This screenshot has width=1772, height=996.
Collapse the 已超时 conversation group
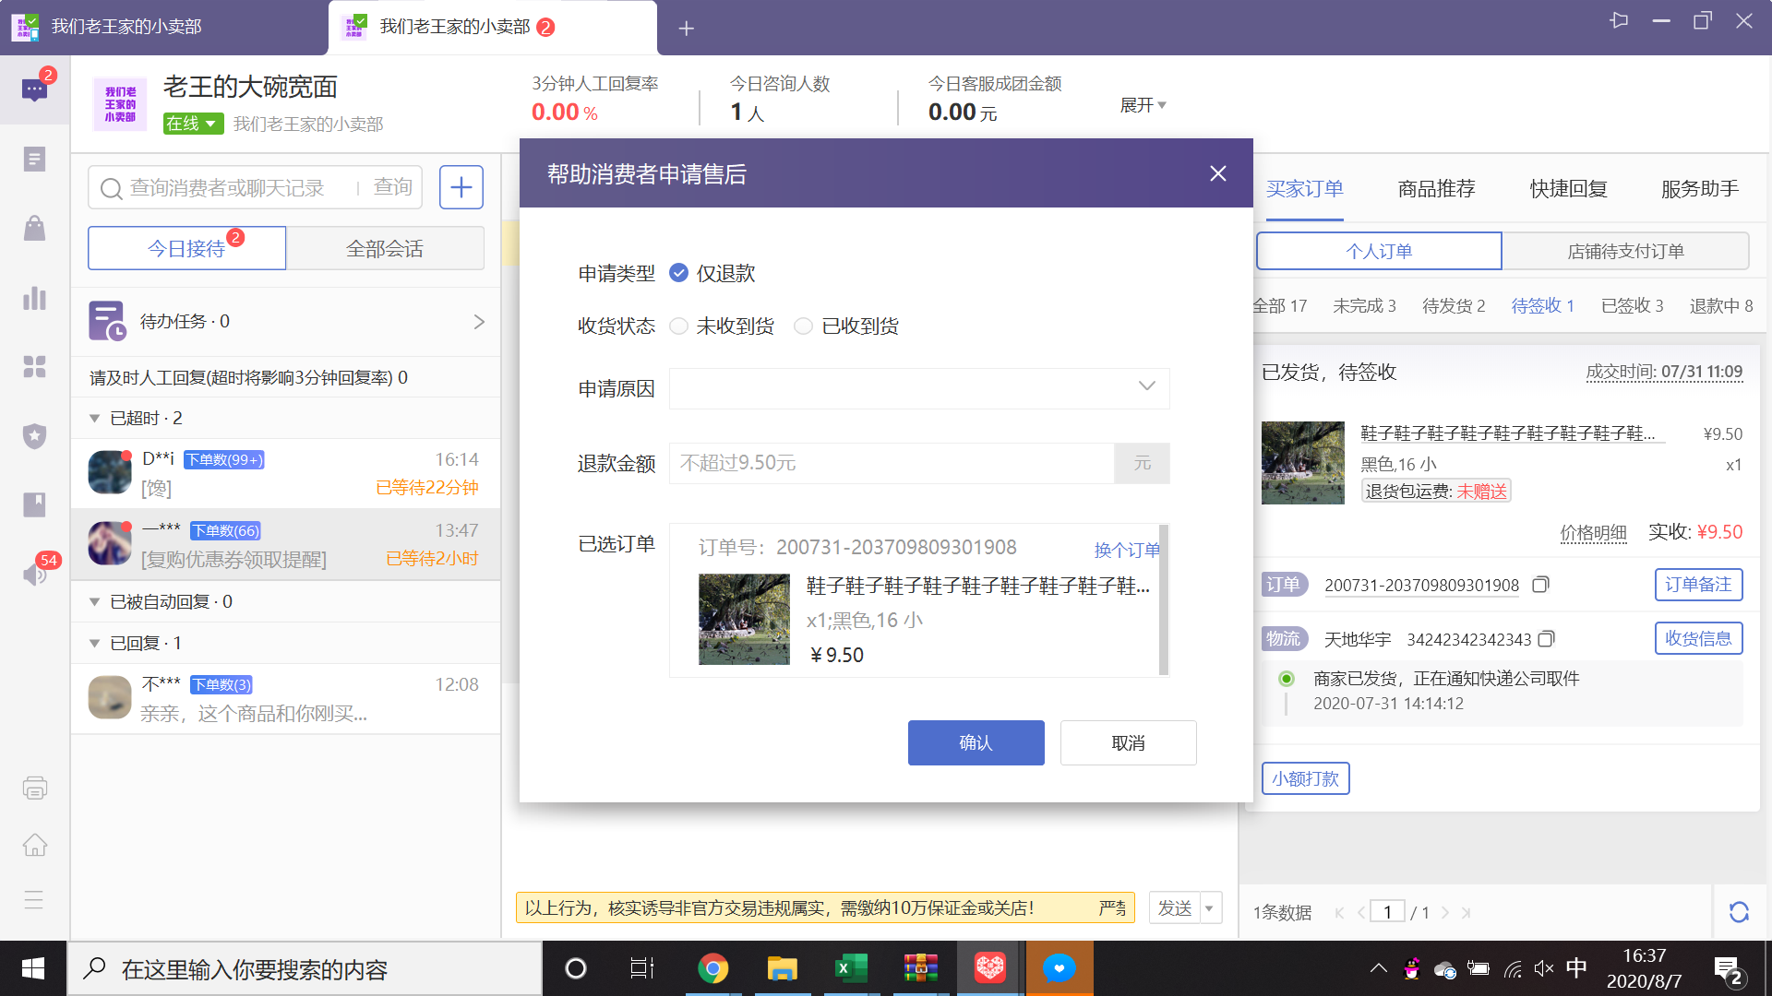(x=94, y=419)
